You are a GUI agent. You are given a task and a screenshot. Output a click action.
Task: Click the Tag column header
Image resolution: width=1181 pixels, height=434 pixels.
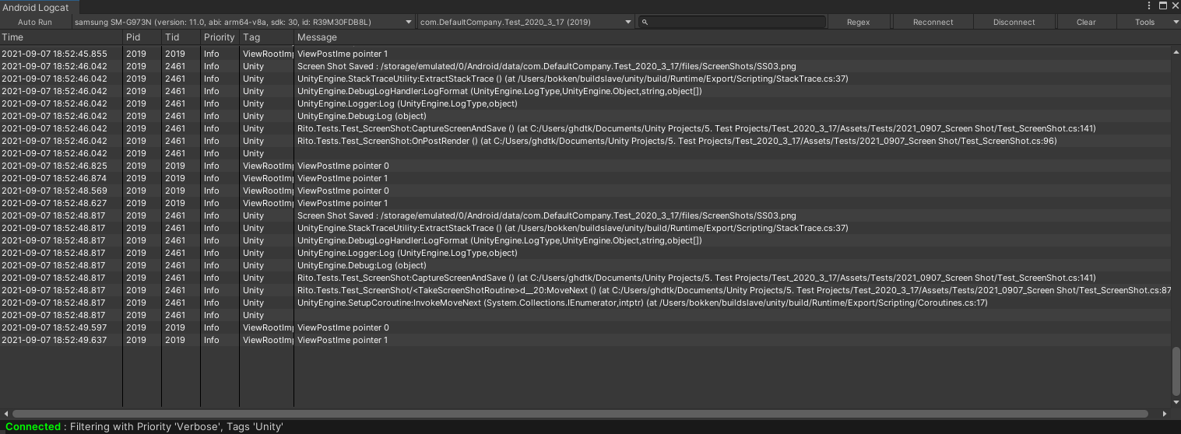tap(267, 37)
